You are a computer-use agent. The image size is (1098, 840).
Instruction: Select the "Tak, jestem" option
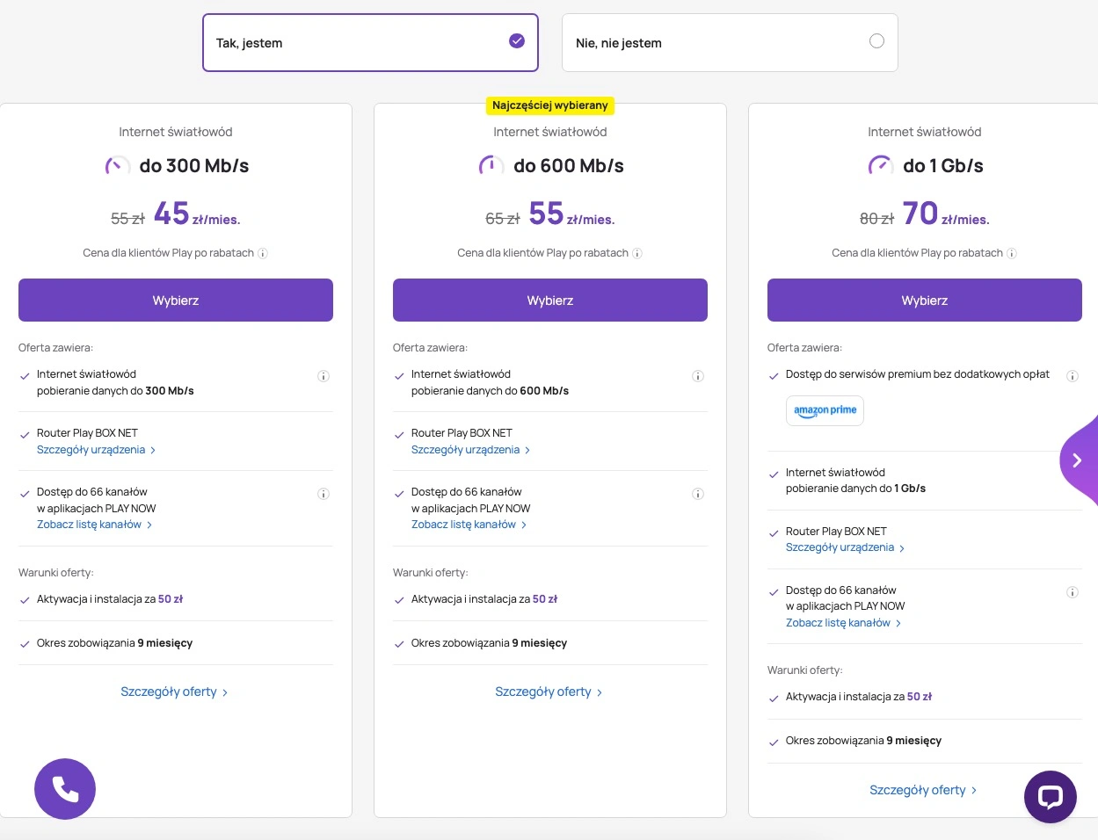[370, 42]
